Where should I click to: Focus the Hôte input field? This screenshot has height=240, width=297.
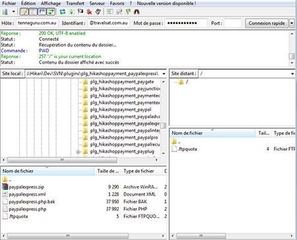[x=37, y=23]
